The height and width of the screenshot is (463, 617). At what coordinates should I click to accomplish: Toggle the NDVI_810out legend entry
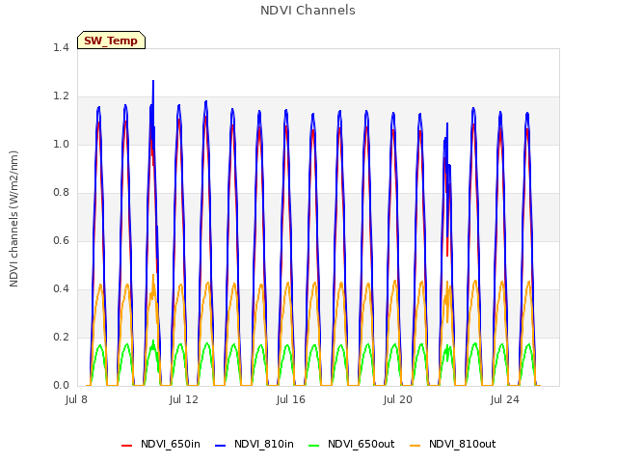(x=452, y=444)
